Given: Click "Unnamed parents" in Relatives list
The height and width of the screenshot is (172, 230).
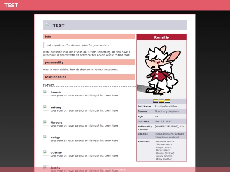Looking at the screenshot, I should tap(165, 141).
